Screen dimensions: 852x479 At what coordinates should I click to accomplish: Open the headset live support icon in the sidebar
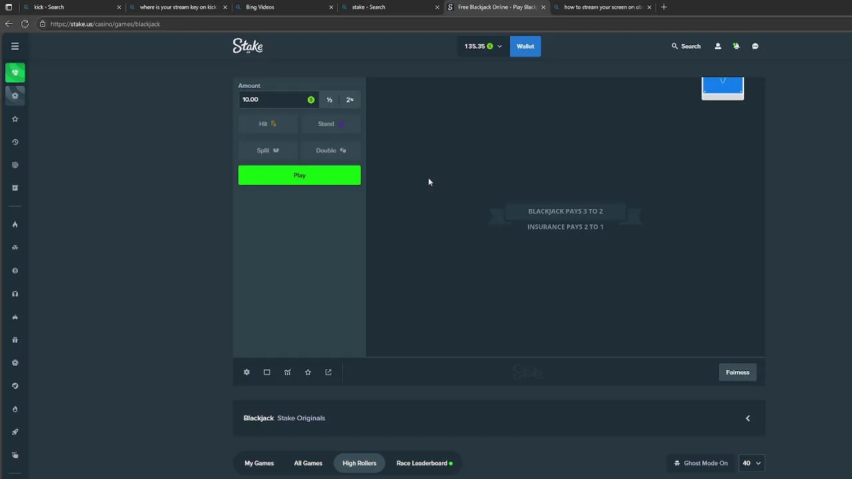coord(15,294)
